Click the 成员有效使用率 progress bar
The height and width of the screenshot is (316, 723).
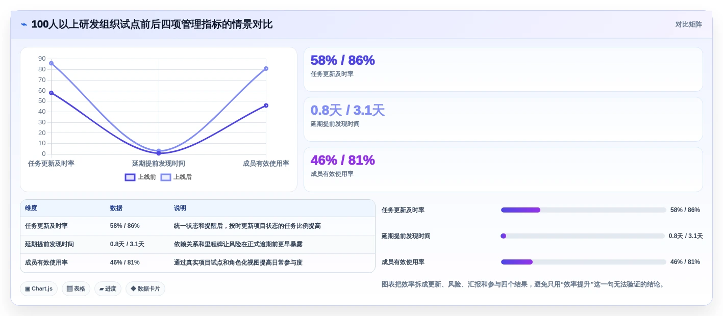(583, 262)
